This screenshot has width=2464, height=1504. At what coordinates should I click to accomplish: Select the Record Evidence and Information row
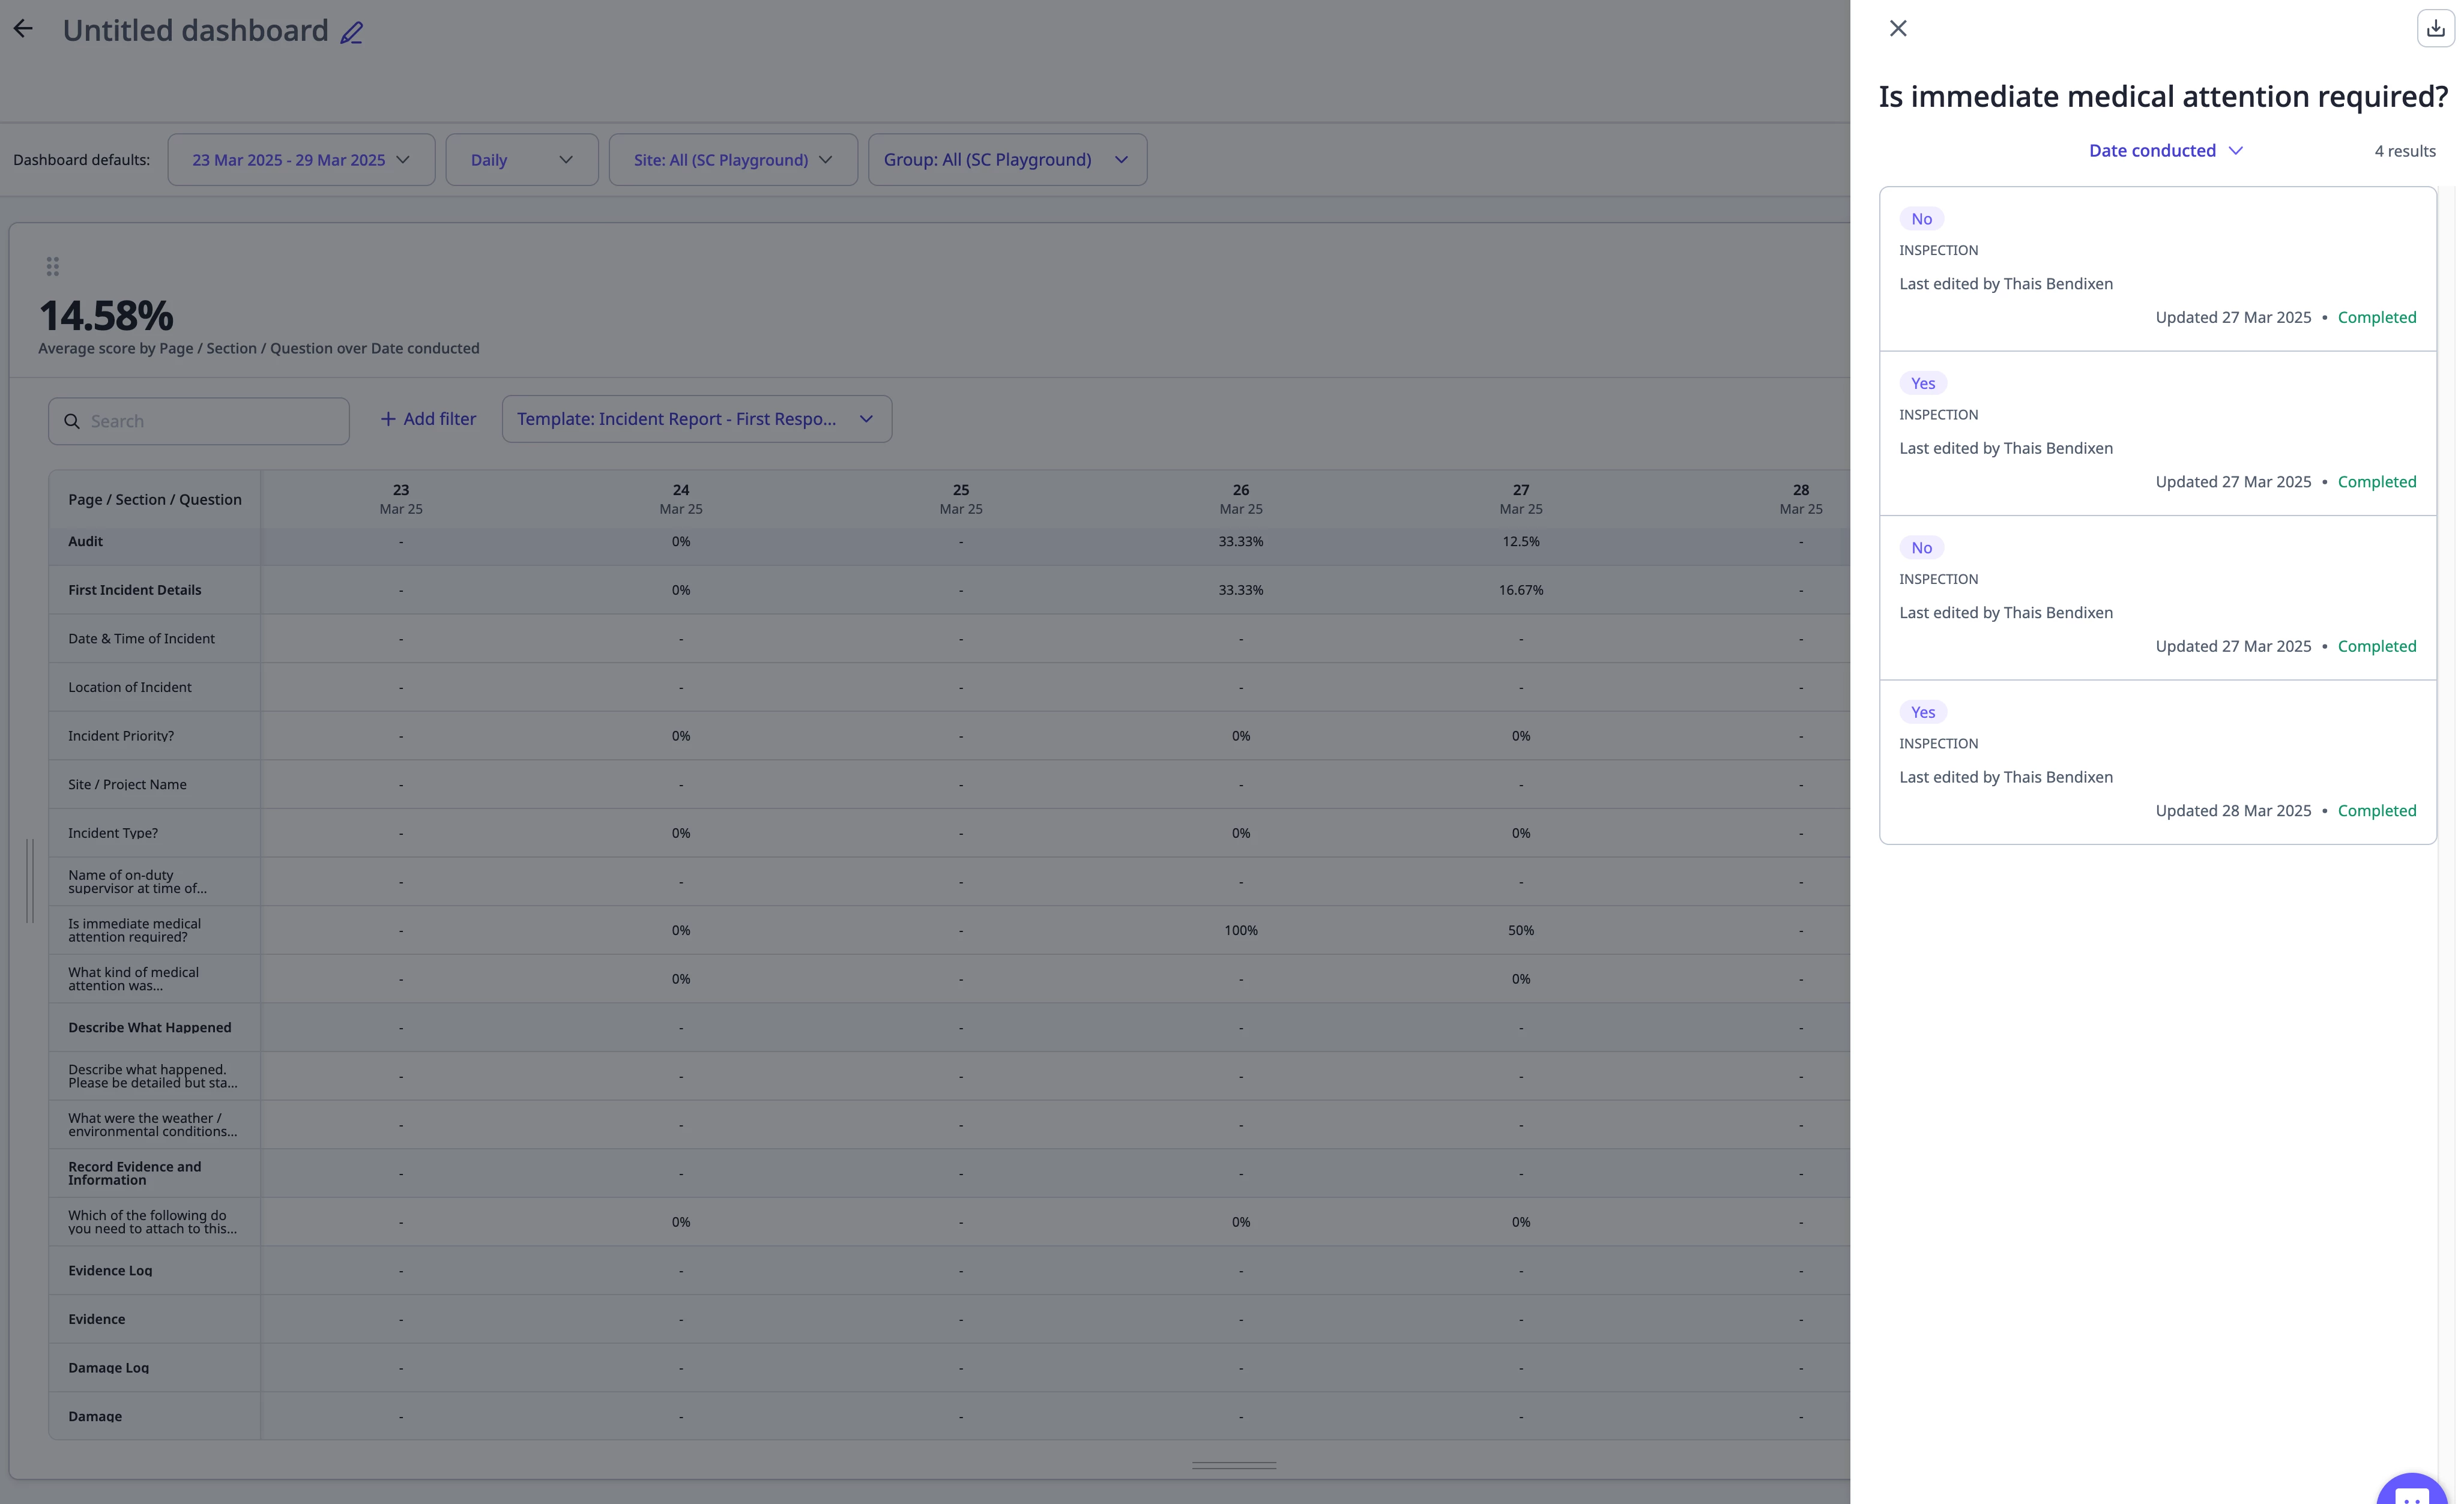(135, 1173)
